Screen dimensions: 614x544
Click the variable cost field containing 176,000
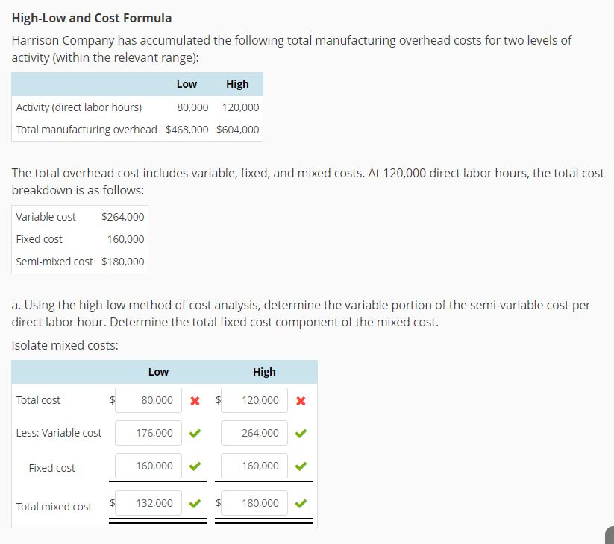coord(148,433)
